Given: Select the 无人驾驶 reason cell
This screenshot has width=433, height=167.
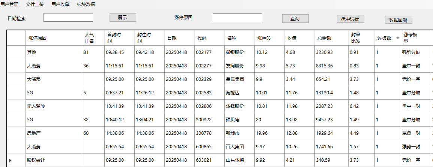Looking at the screenshot, I should point(54,106).
